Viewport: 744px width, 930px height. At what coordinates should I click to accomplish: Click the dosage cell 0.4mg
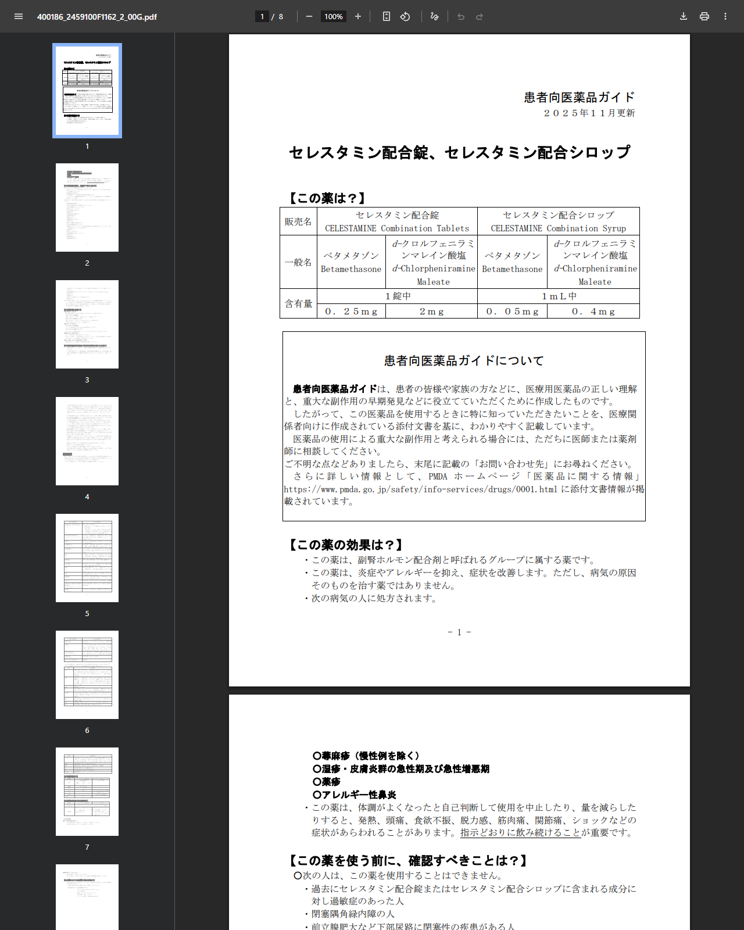point(593,312)
